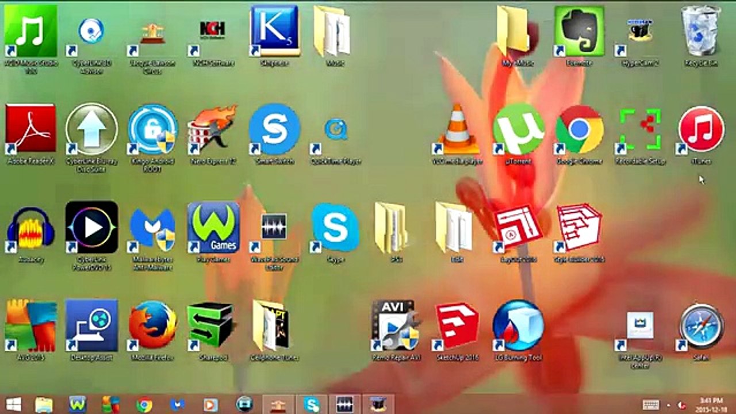Show the taskbar clock and calendar
The height and width of the screenshot is (414, 736).
click(711, 404)
